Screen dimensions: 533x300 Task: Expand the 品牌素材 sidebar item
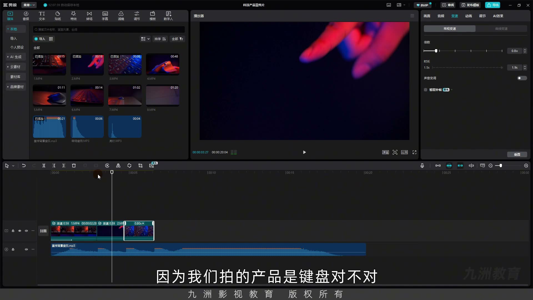[x=16, y=87]
